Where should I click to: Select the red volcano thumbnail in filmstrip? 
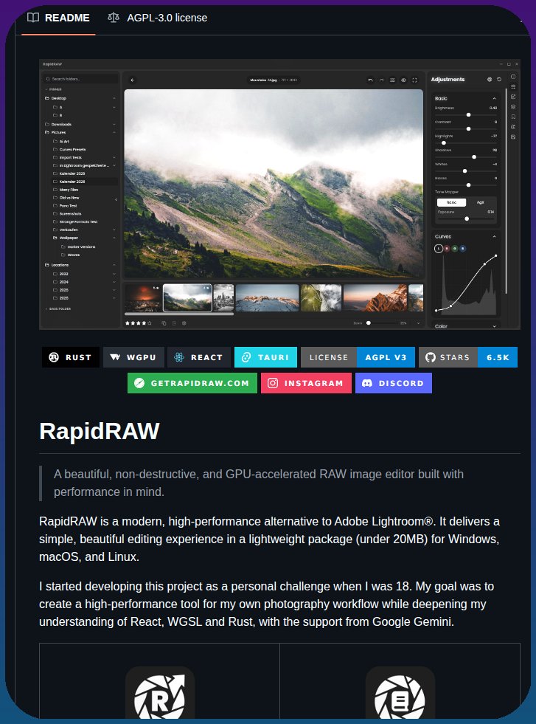(x=143, y=298)
